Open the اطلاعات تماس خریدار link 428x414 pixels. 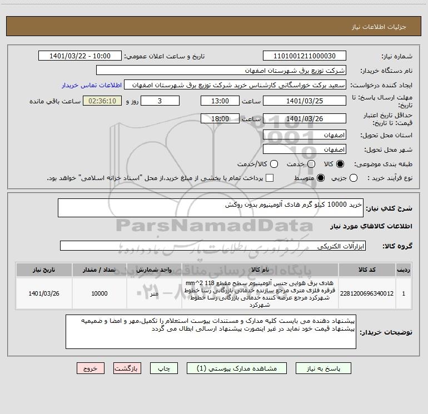tap(92, 85)
